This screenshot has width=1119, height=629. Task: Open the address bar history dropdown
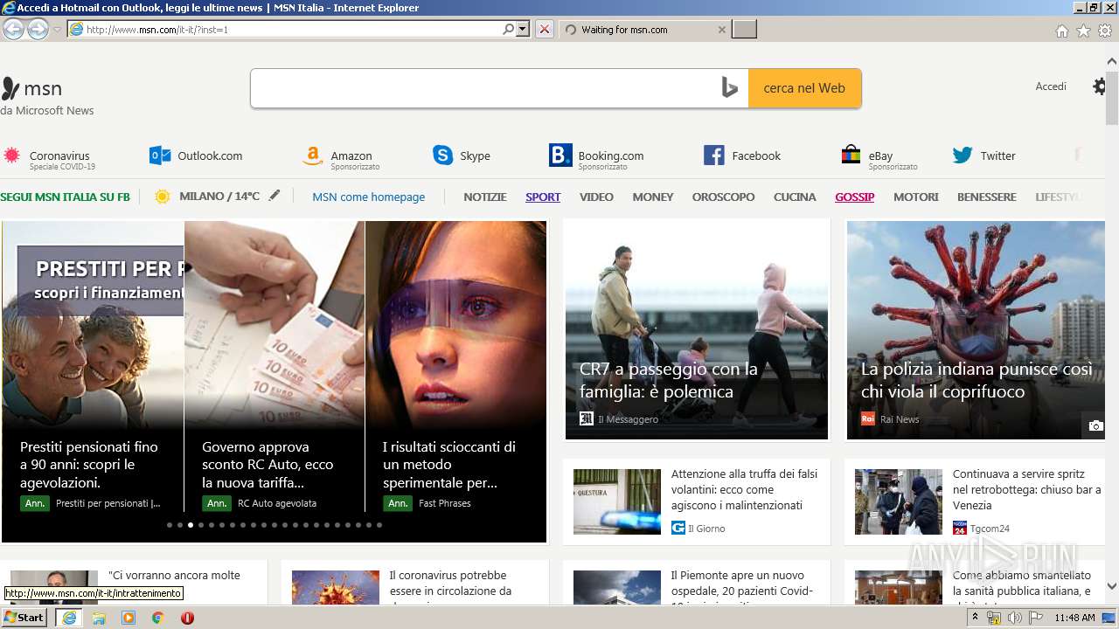pyautogui.click(x=523, y=29)
